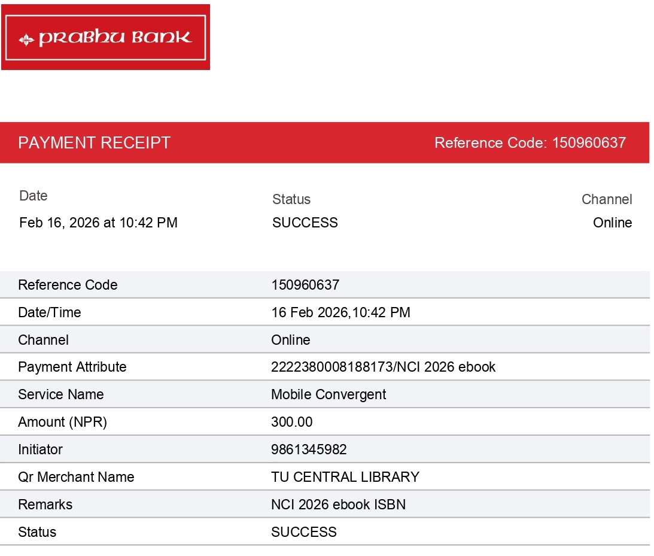The width and height of the screenshot is (654, 556).
Task: Click the Payment Attribute row label
Action: tap(72, 367)
